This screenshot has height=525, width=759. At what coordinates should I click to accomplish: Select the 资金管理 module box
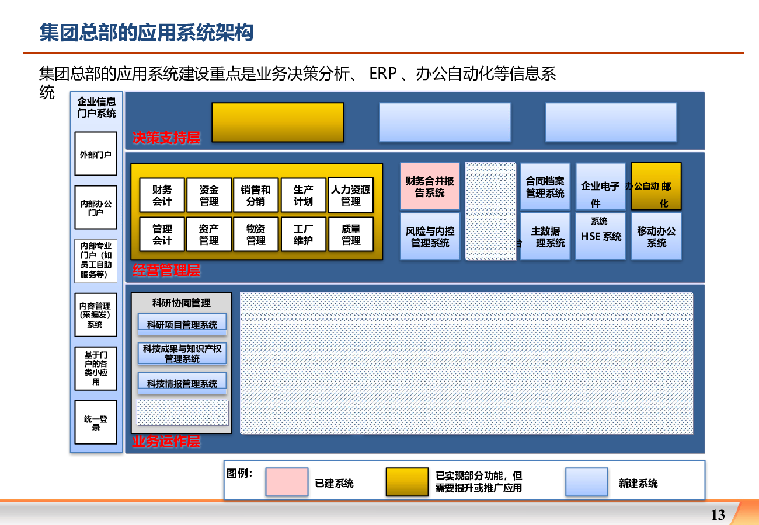pyautogui.click(x=209, y=195)
